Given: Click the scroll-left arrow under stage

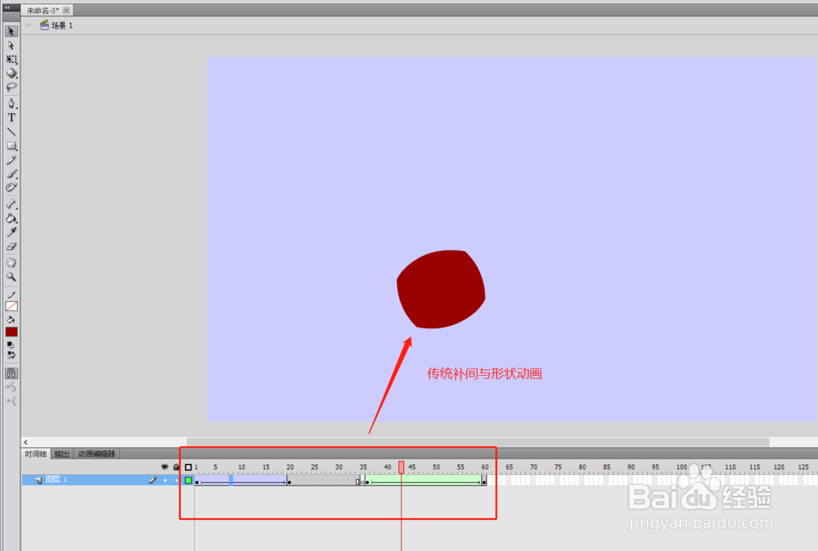Looking at the screenshot, I should click(x=25, y=442).
